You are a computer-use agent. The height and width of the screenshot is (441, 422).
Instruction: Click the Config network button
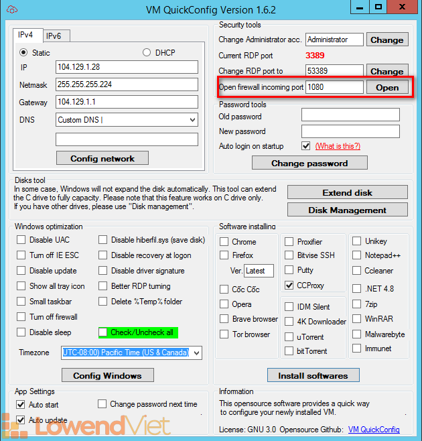[102, 159]
